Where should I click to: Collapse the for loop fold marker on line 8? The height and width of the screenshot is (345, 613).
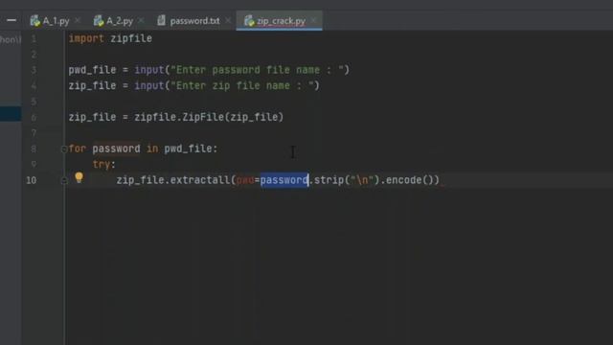[x=64, y=149]
